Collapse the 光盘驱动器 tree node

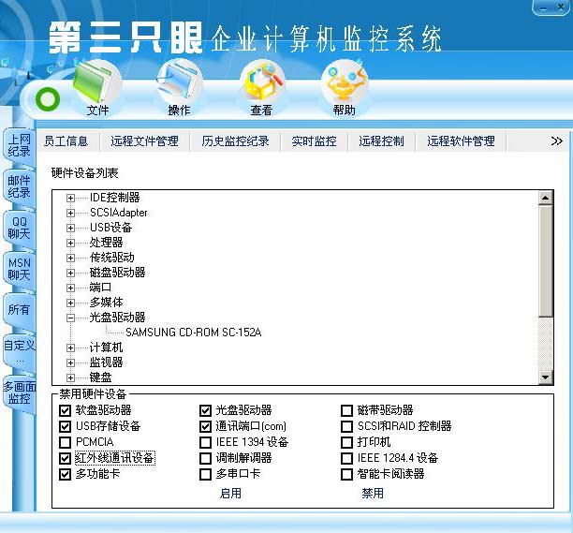point(70,318)
